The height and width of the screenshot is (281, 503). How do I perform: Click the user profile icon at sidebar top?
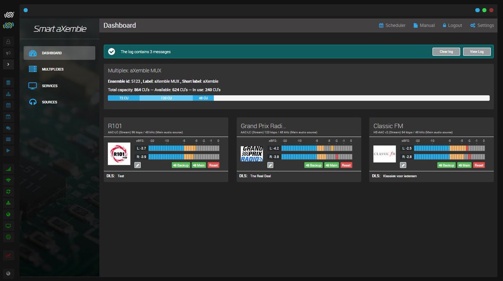click(9, 41)
